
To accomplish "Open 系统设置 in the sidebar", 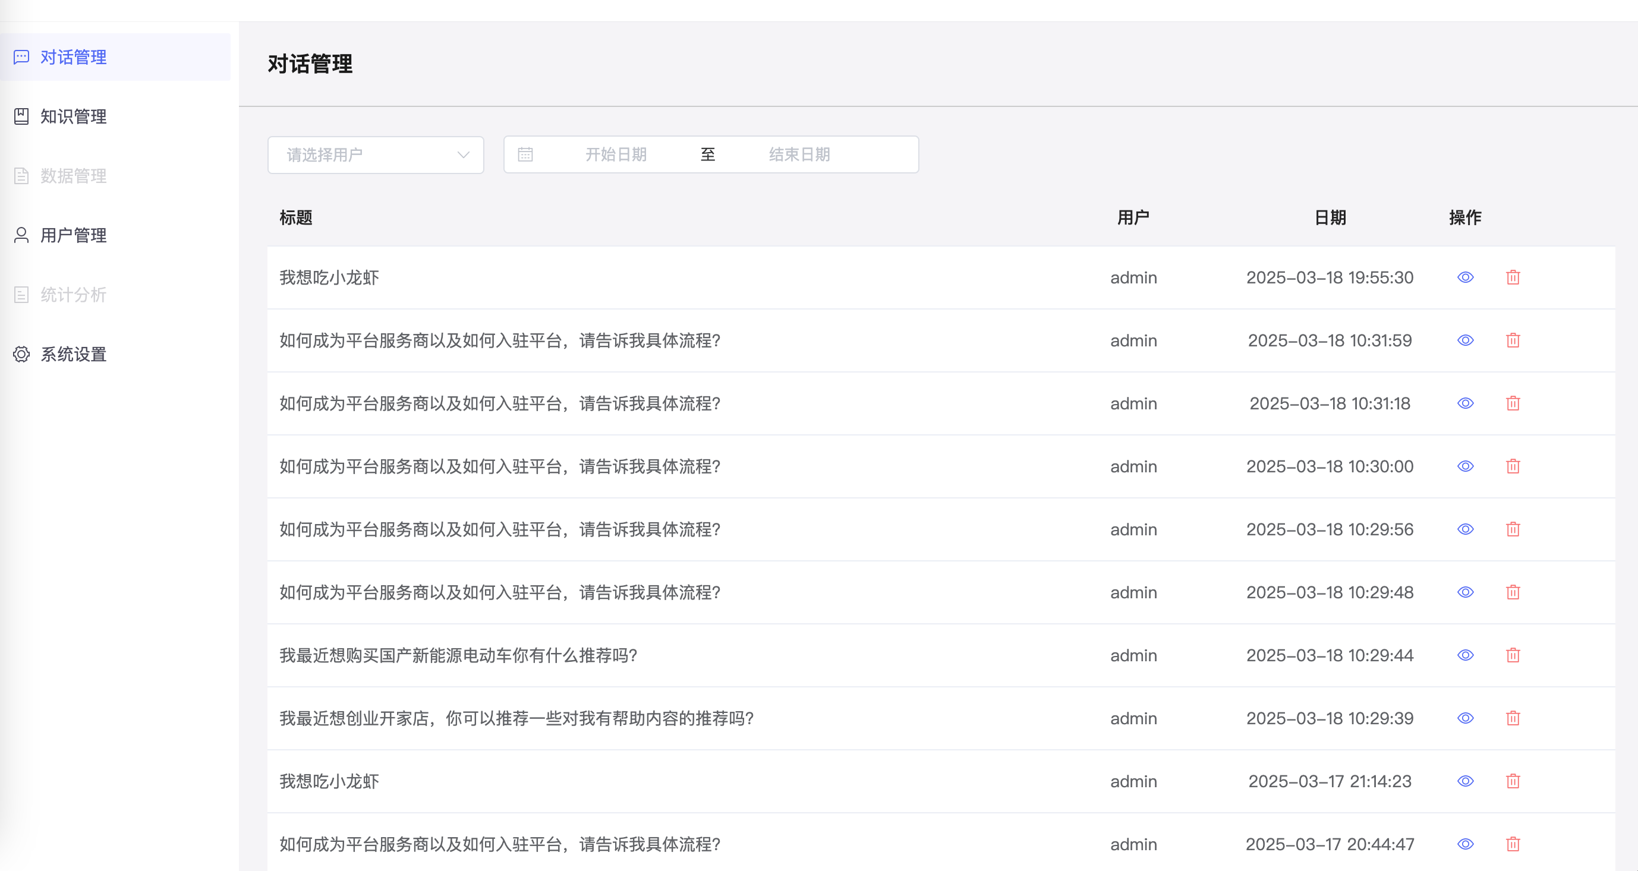I will [115, 354].
